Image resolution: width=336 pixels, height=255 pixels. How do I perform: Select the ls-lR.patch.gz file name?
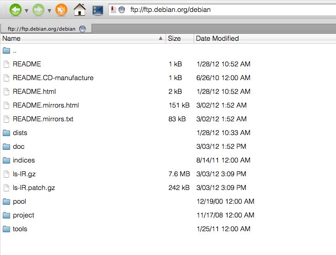(34, 188)
